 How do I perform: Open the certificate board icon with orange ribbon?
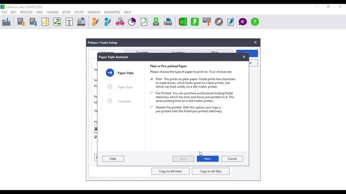tap(207, 22)
